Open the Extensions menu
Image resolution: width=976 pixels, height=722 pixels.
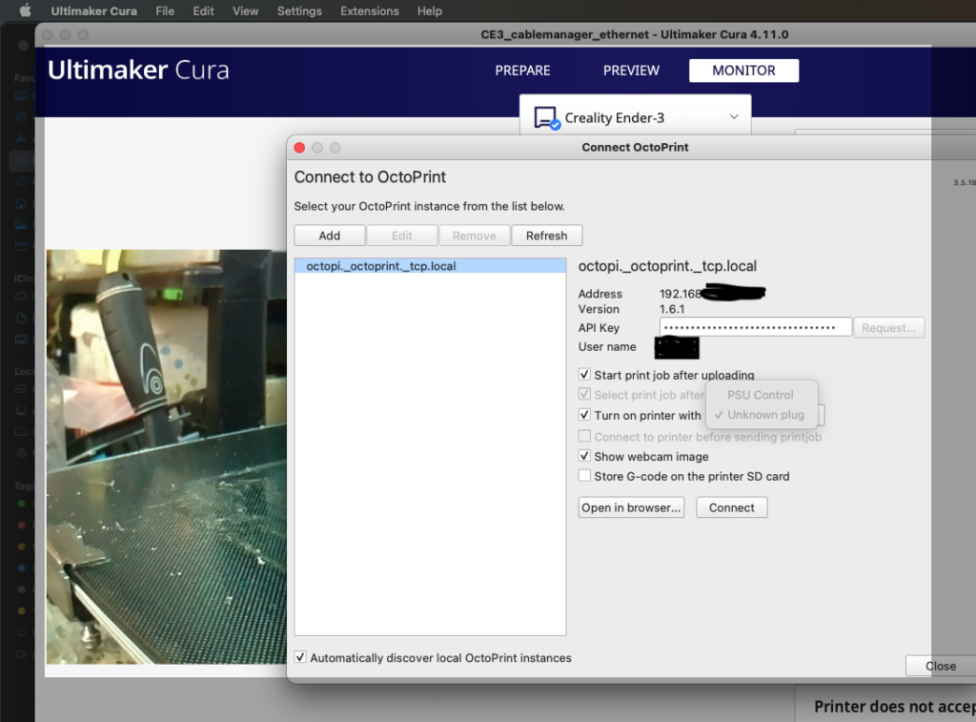370,11
